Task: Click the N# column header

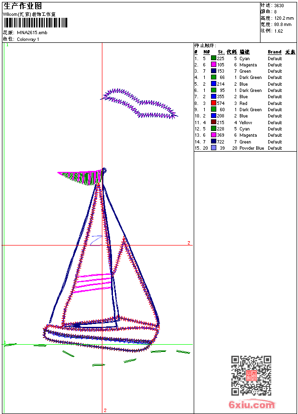Action: point(206,52)
